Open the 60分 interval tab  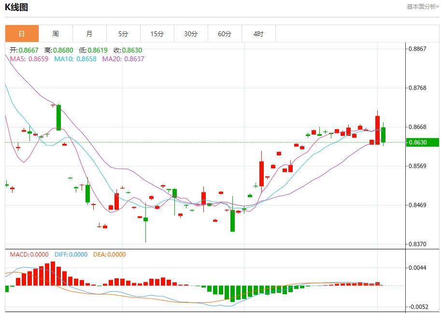(x=225, y=34)
